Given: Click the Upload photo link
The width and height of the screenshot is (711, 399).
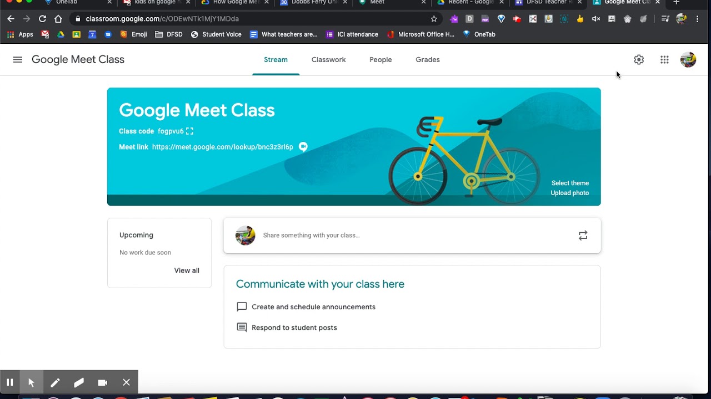Looking at the screenshot, I should (570, 193).
